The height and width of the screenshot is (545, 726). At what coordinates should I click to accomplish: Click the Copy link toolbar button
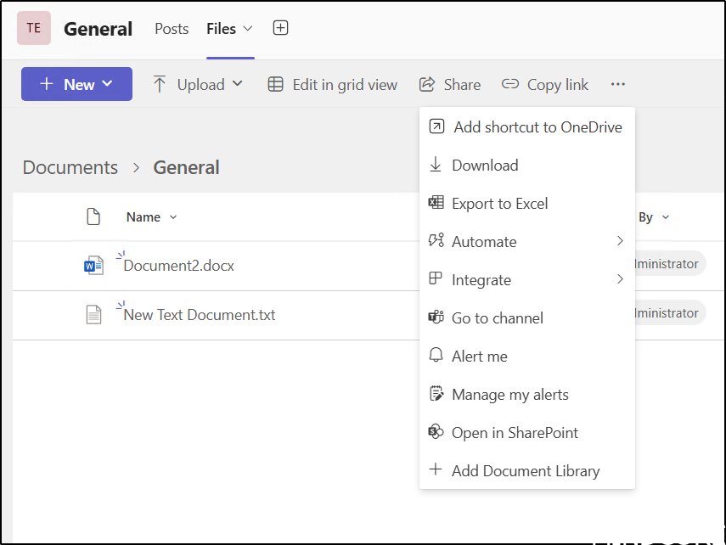coord(545,84)
